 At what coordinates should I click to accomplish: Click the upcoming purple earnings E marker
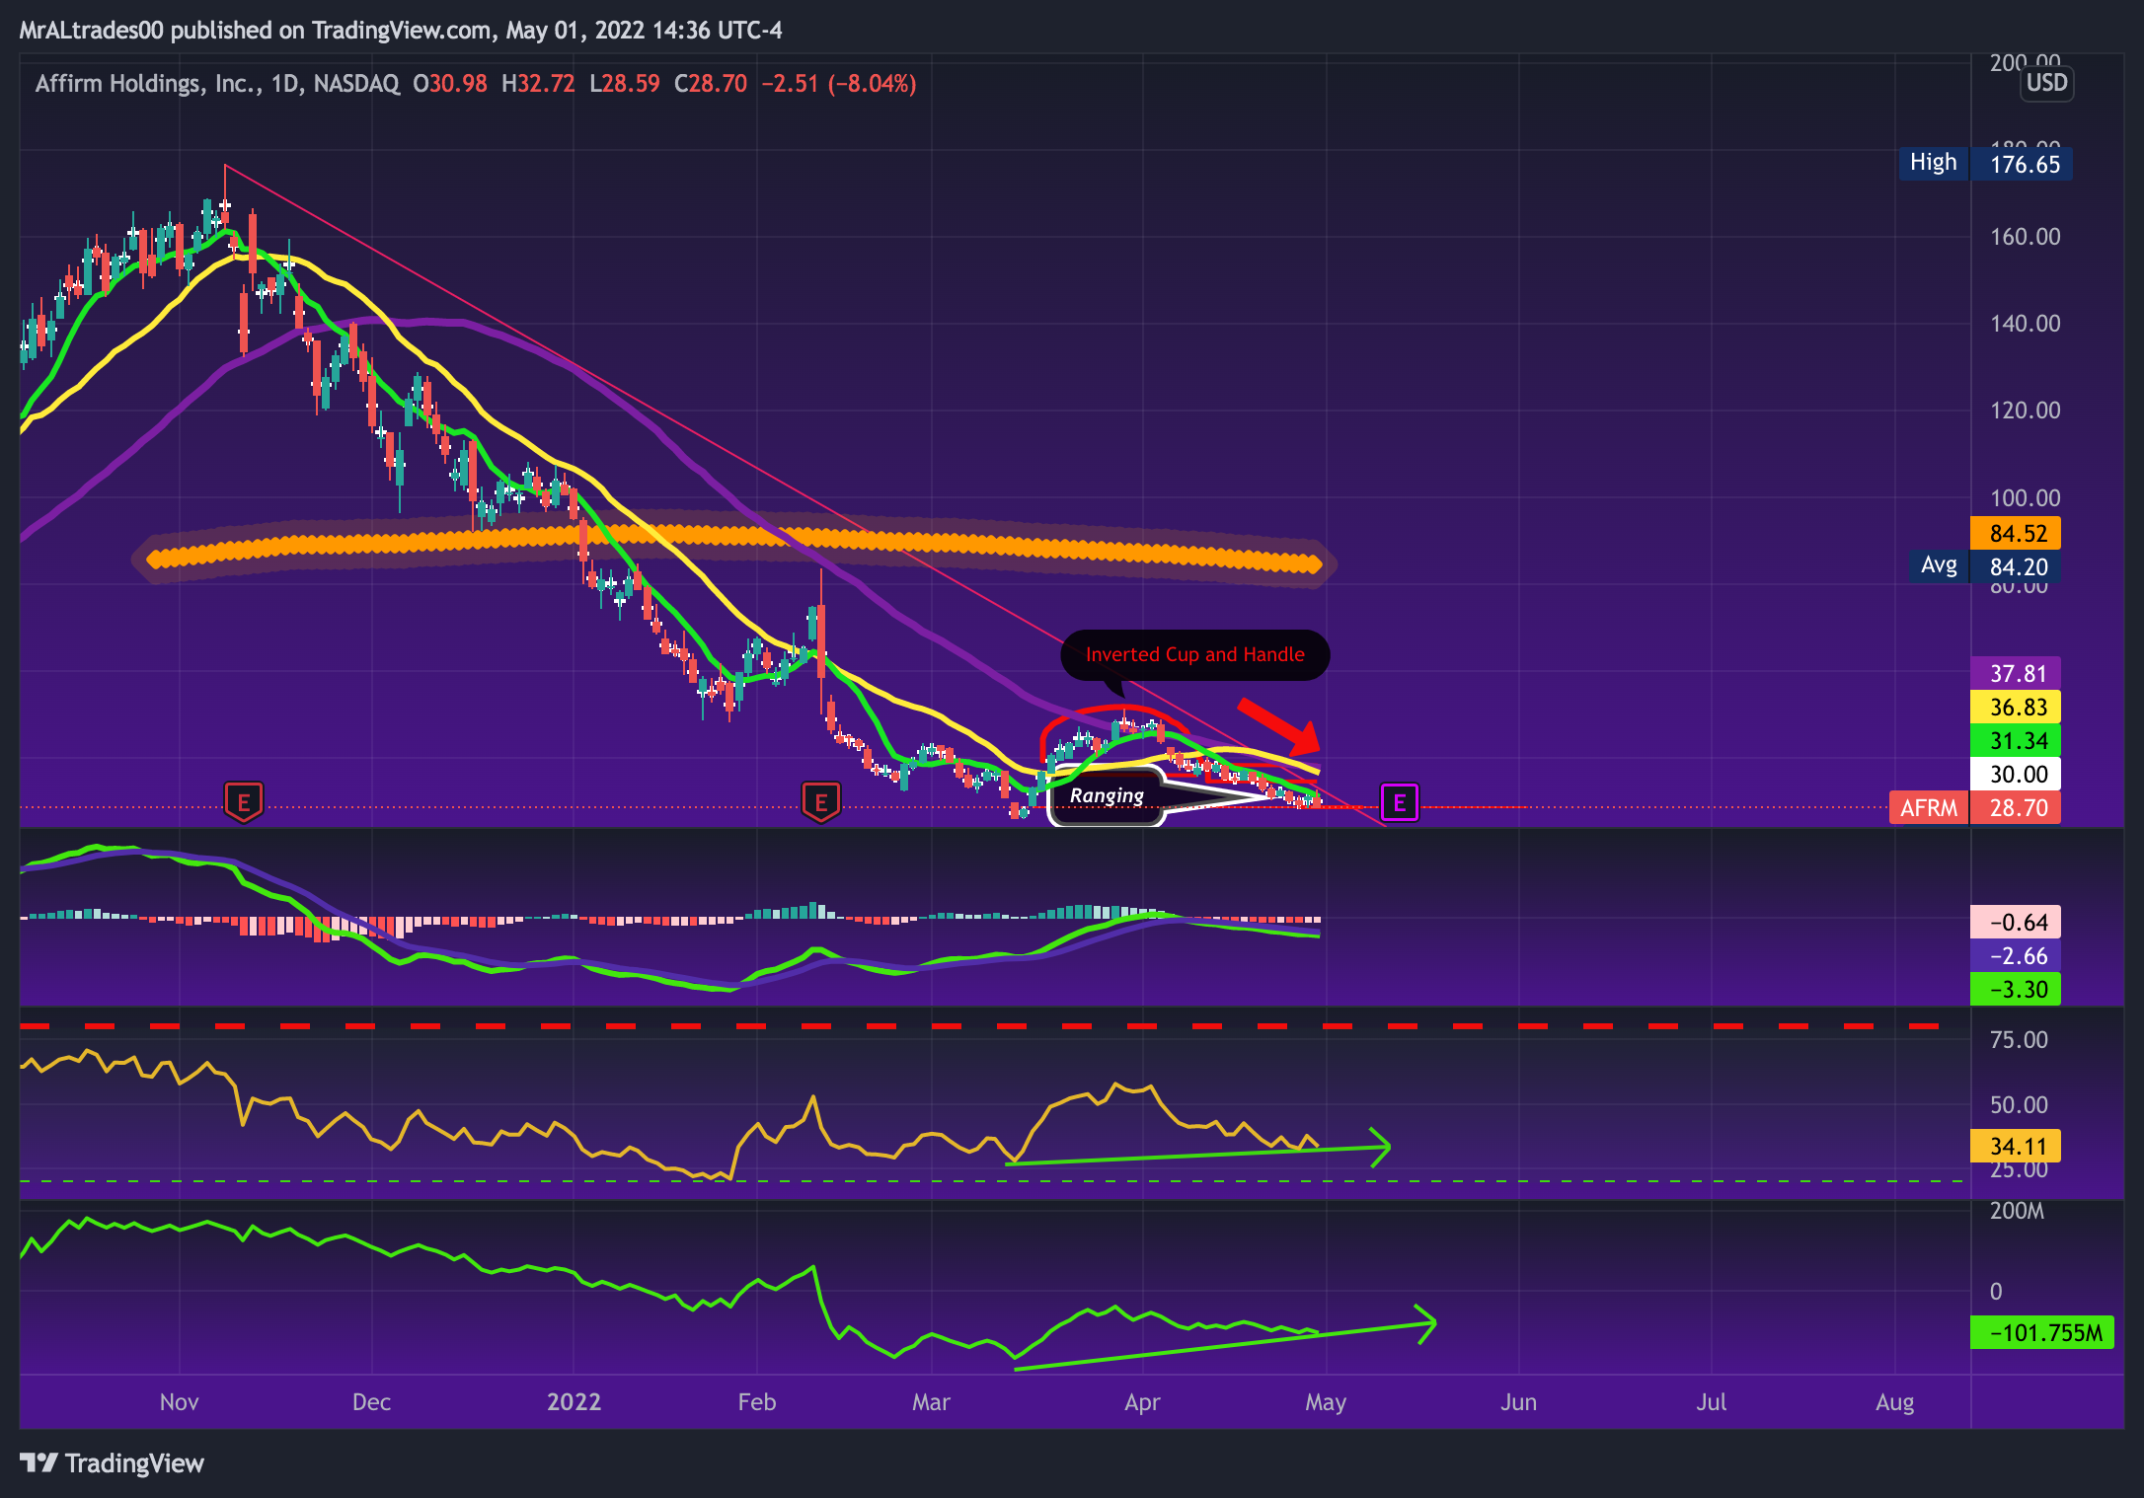coord(1400,803)
